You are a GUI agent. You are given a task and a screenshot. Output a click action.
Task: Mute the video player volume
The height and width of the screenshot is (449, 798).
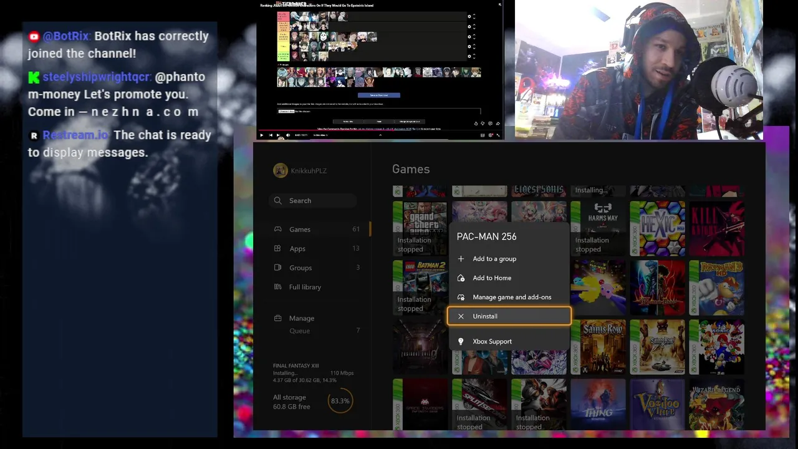pos(288,135)
